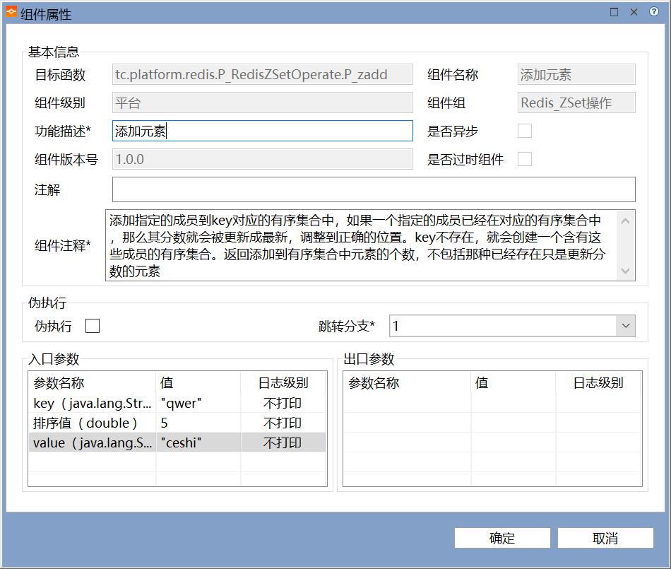Click 值 header in 入口参数 table
This screenshot has width=671, height=569.
[198, 383]
